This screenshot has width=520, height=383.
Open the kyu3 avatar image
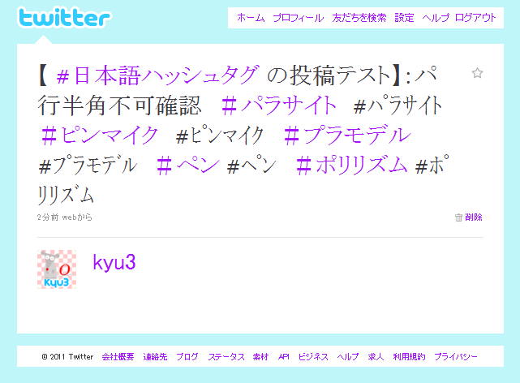coord(57,269)
